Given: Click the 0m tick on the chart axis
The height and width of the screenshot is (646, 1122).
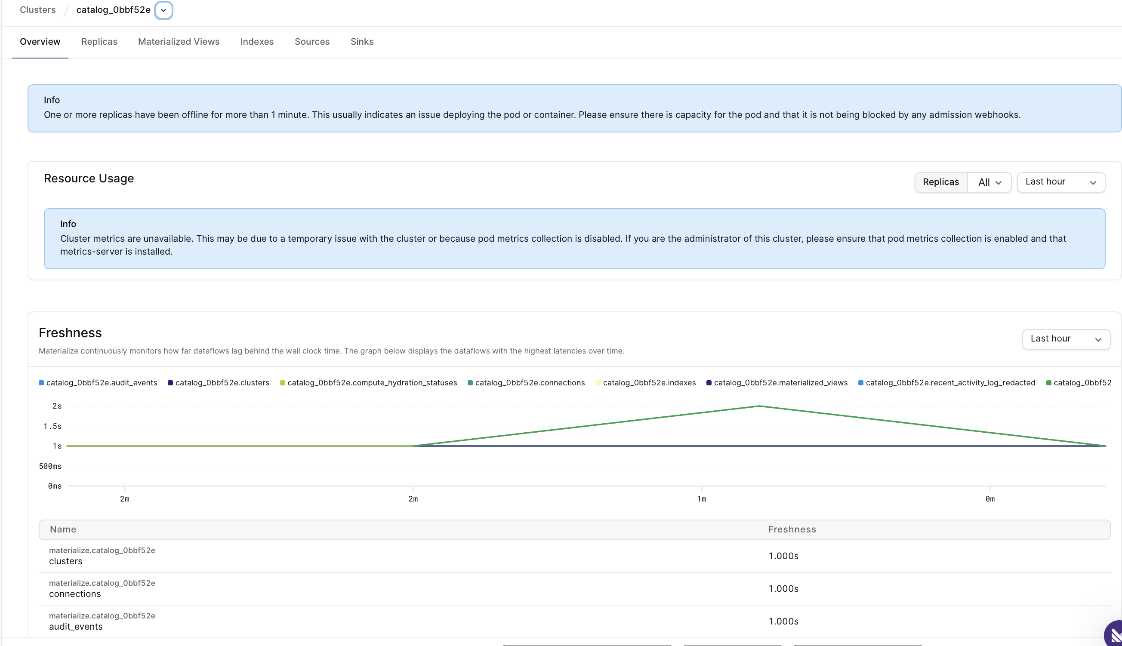Looking at the screenshot, I should tap(990, 499).
